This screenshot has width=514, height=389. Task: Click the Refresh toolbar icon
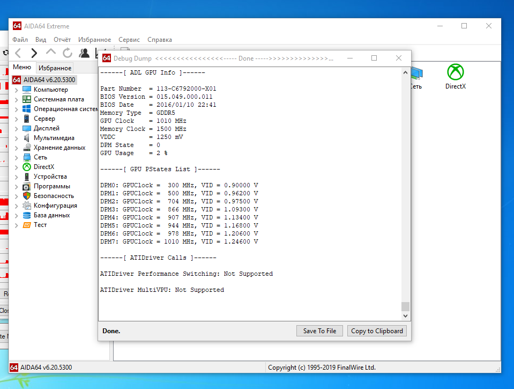tap(68, 53)
